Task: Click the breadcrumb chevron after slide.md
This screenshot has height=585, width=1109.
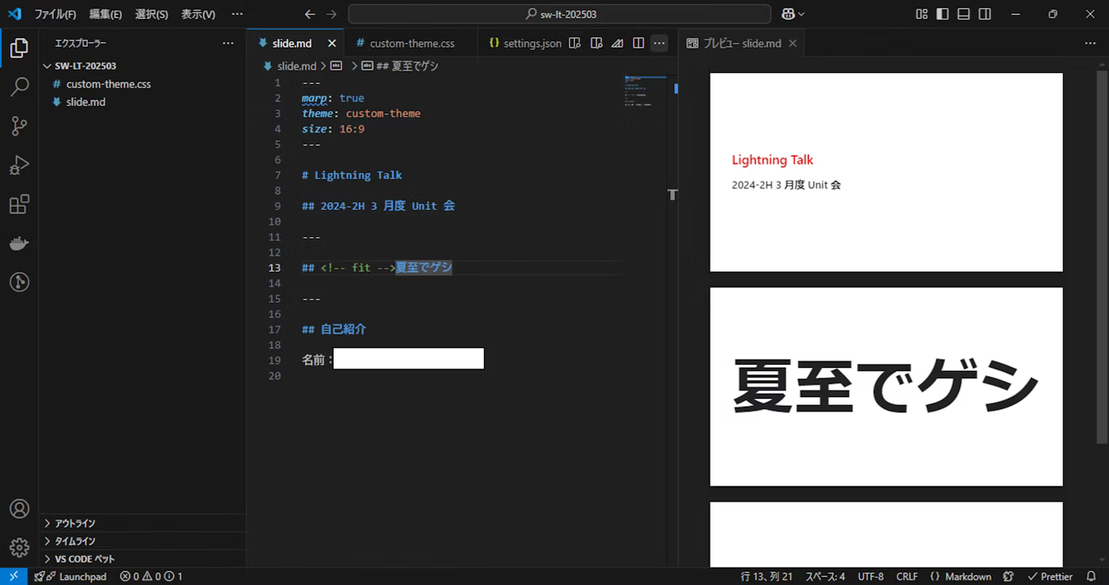Action: (323, 66)
